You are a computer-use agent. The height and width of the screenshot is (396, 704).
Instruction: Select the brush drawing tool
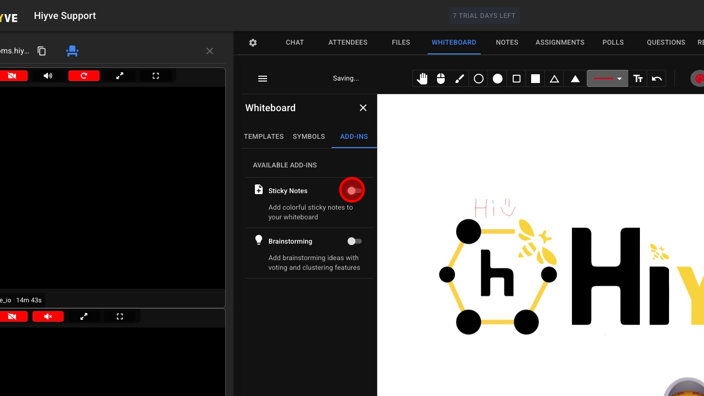click(x=459, y=79)
